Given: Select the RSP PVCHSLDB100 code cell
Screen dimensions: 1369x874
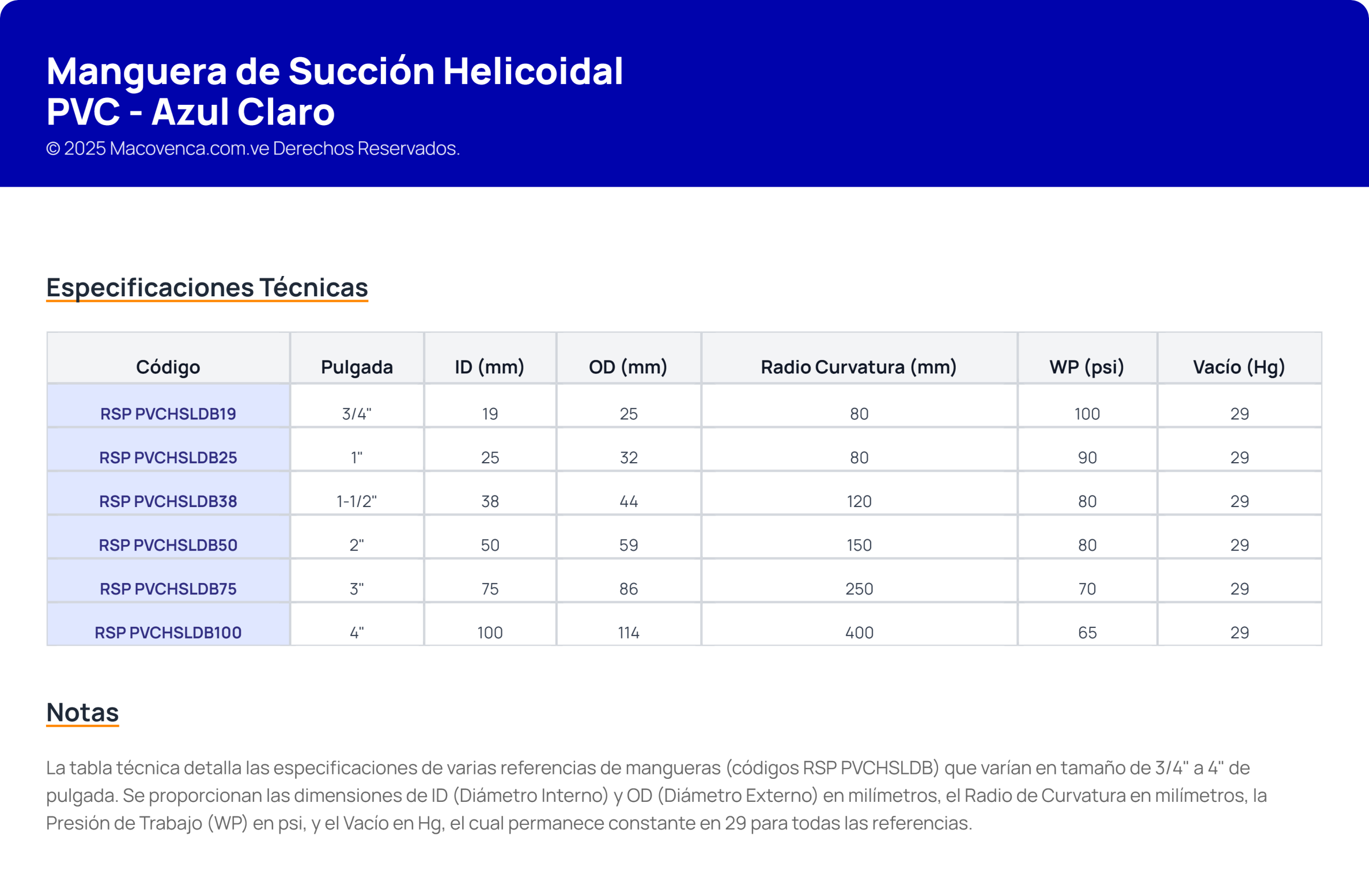Looking at the screenshot, I should (168, 632).
